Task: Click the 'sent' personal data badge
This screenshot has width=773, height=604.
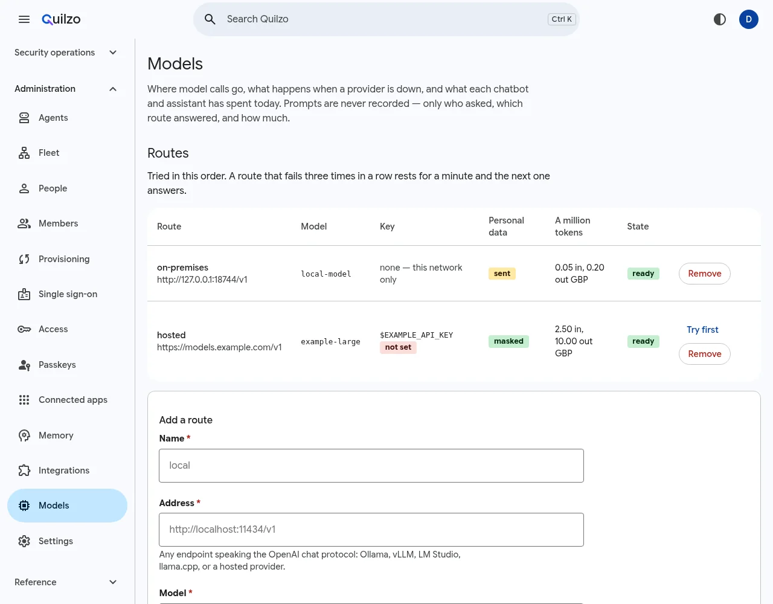Action: click(502, 274)
